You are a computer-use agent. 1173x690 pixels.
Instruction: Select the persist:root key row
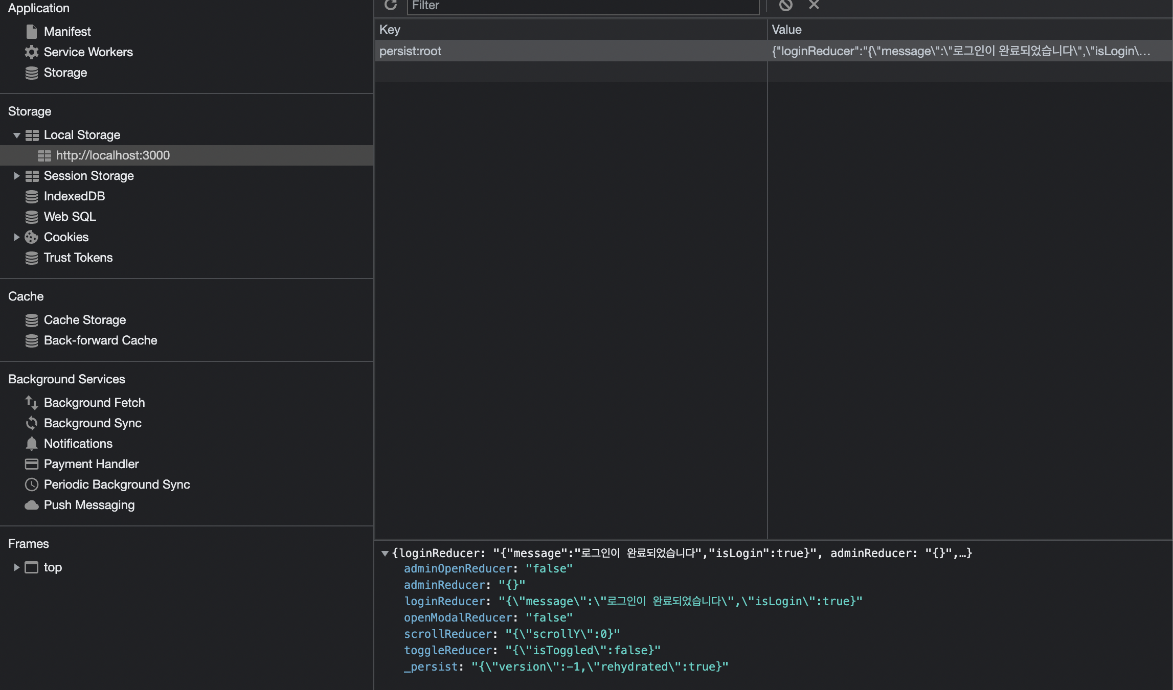410,51
